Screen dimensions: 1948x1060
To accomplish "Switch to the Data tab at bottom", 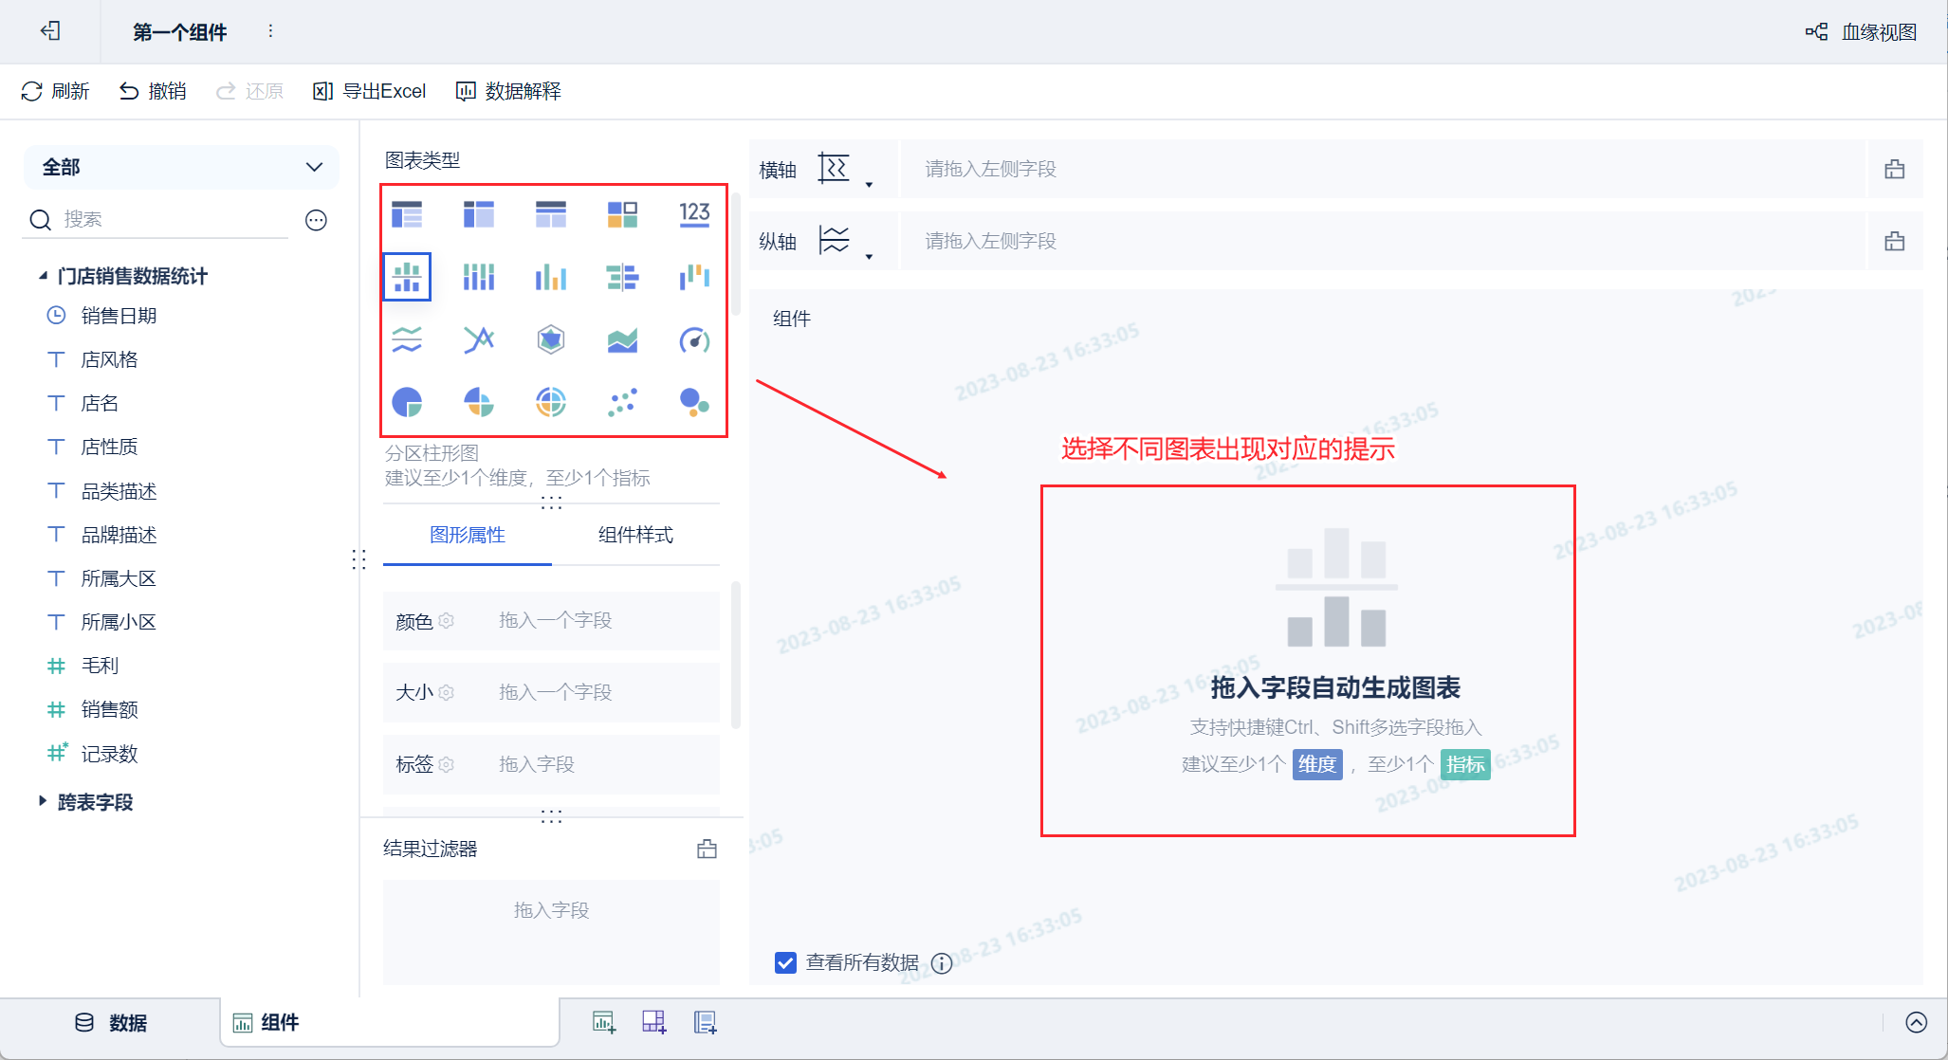I will click(111, 1022).
